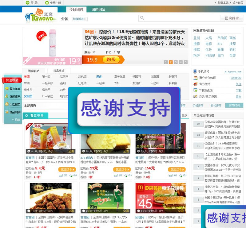Click the 精品网购 icon in the quick-jump panel
The width and height of the screenshot is (246, 228).
(x=6, y=112)
